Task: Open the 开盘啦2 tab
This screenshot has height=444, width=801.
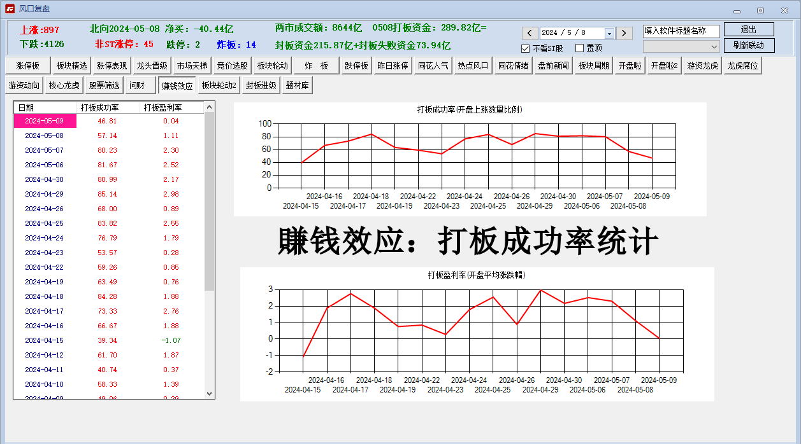Action: pyautogui.click(x=664, y=66)
